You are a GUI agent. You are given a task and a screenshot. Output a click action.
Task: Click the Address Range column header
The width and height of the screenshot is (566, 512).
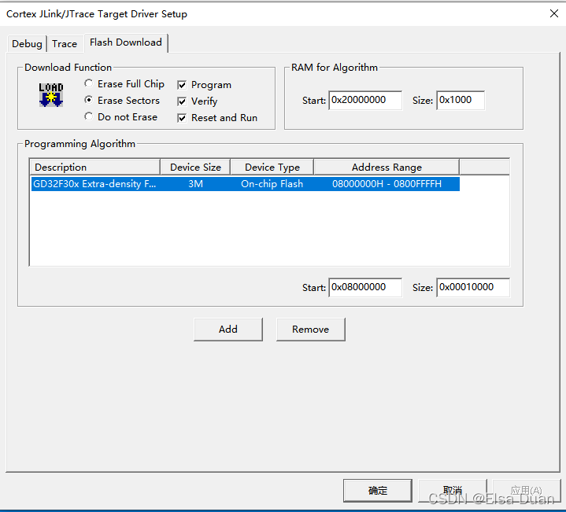click(387, 167)
